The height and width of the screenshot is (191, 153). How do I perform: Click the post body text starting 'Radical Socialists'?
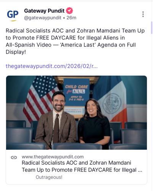[x=75, y=41]
